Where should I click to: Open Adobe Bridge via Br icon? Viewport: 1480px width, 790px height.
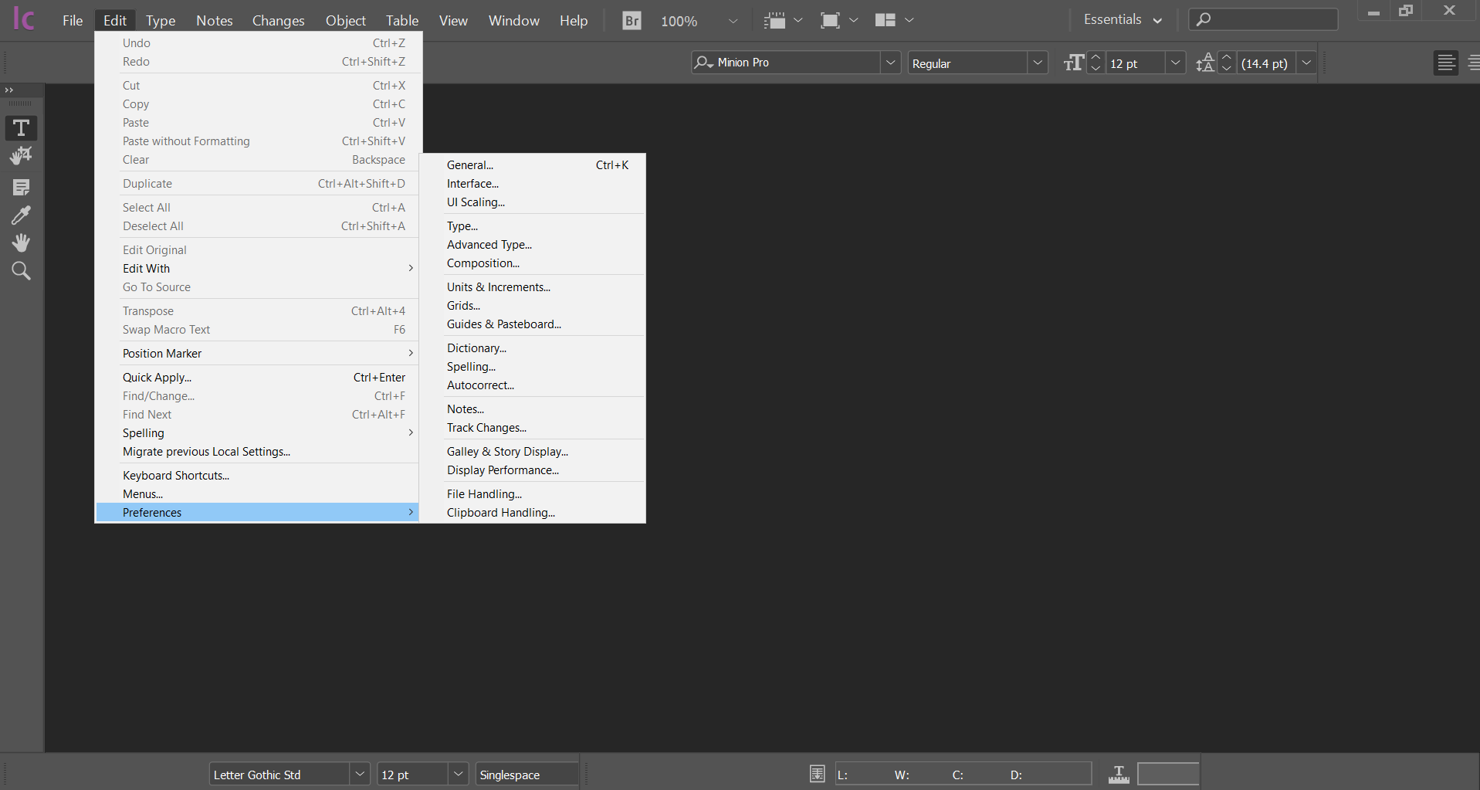tap(632, 21)
